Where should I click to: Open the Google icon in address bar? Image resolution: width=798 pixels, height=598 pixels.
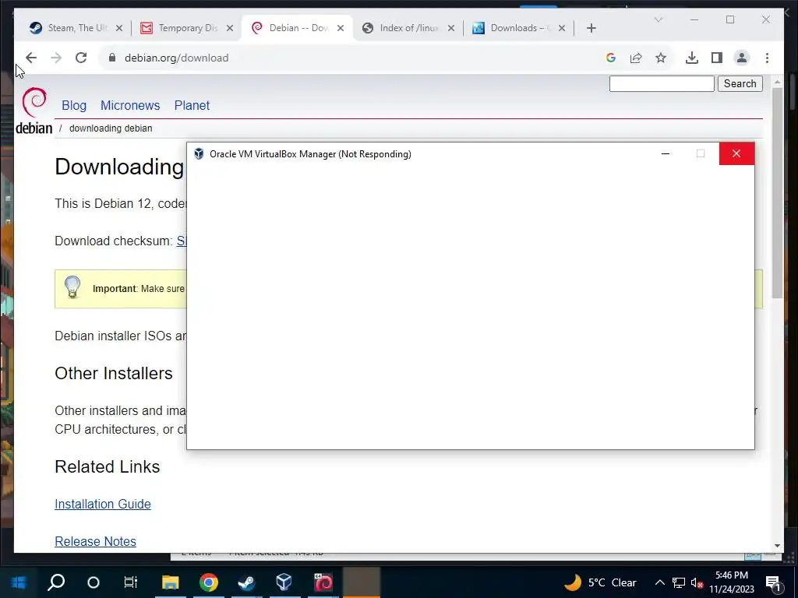tap(611, 58)
